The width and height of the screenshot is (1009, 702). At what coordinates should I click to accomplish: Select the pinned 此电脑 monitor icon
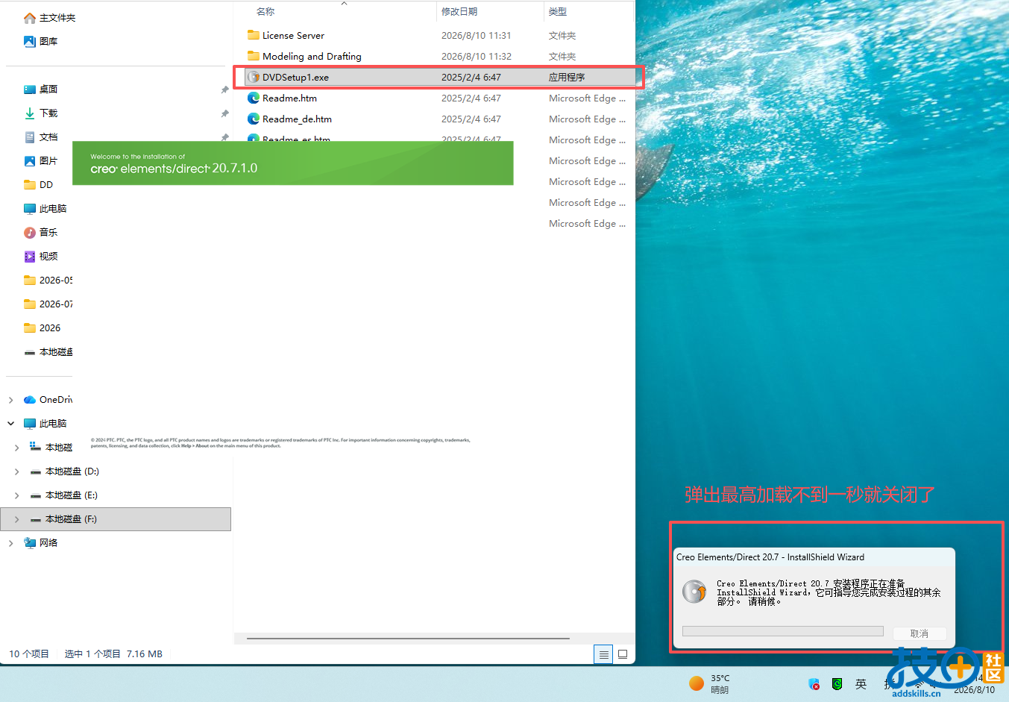pos(30,209)
